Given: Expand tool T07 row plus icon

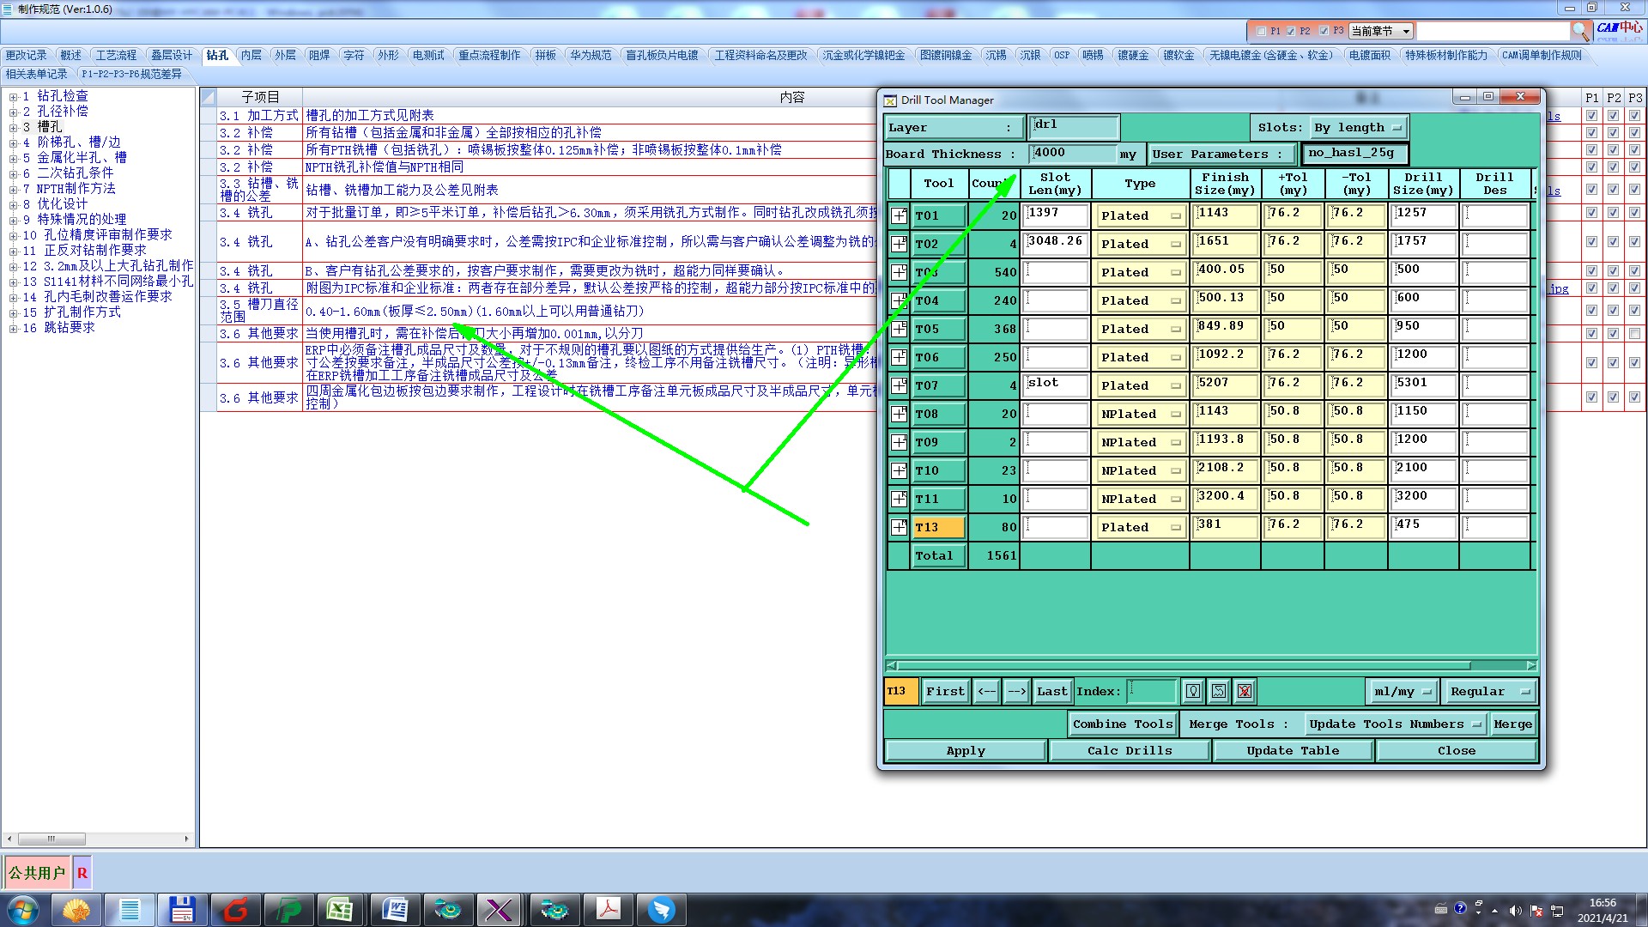Looking at the screenshot, I should click(x=899, y=385).
